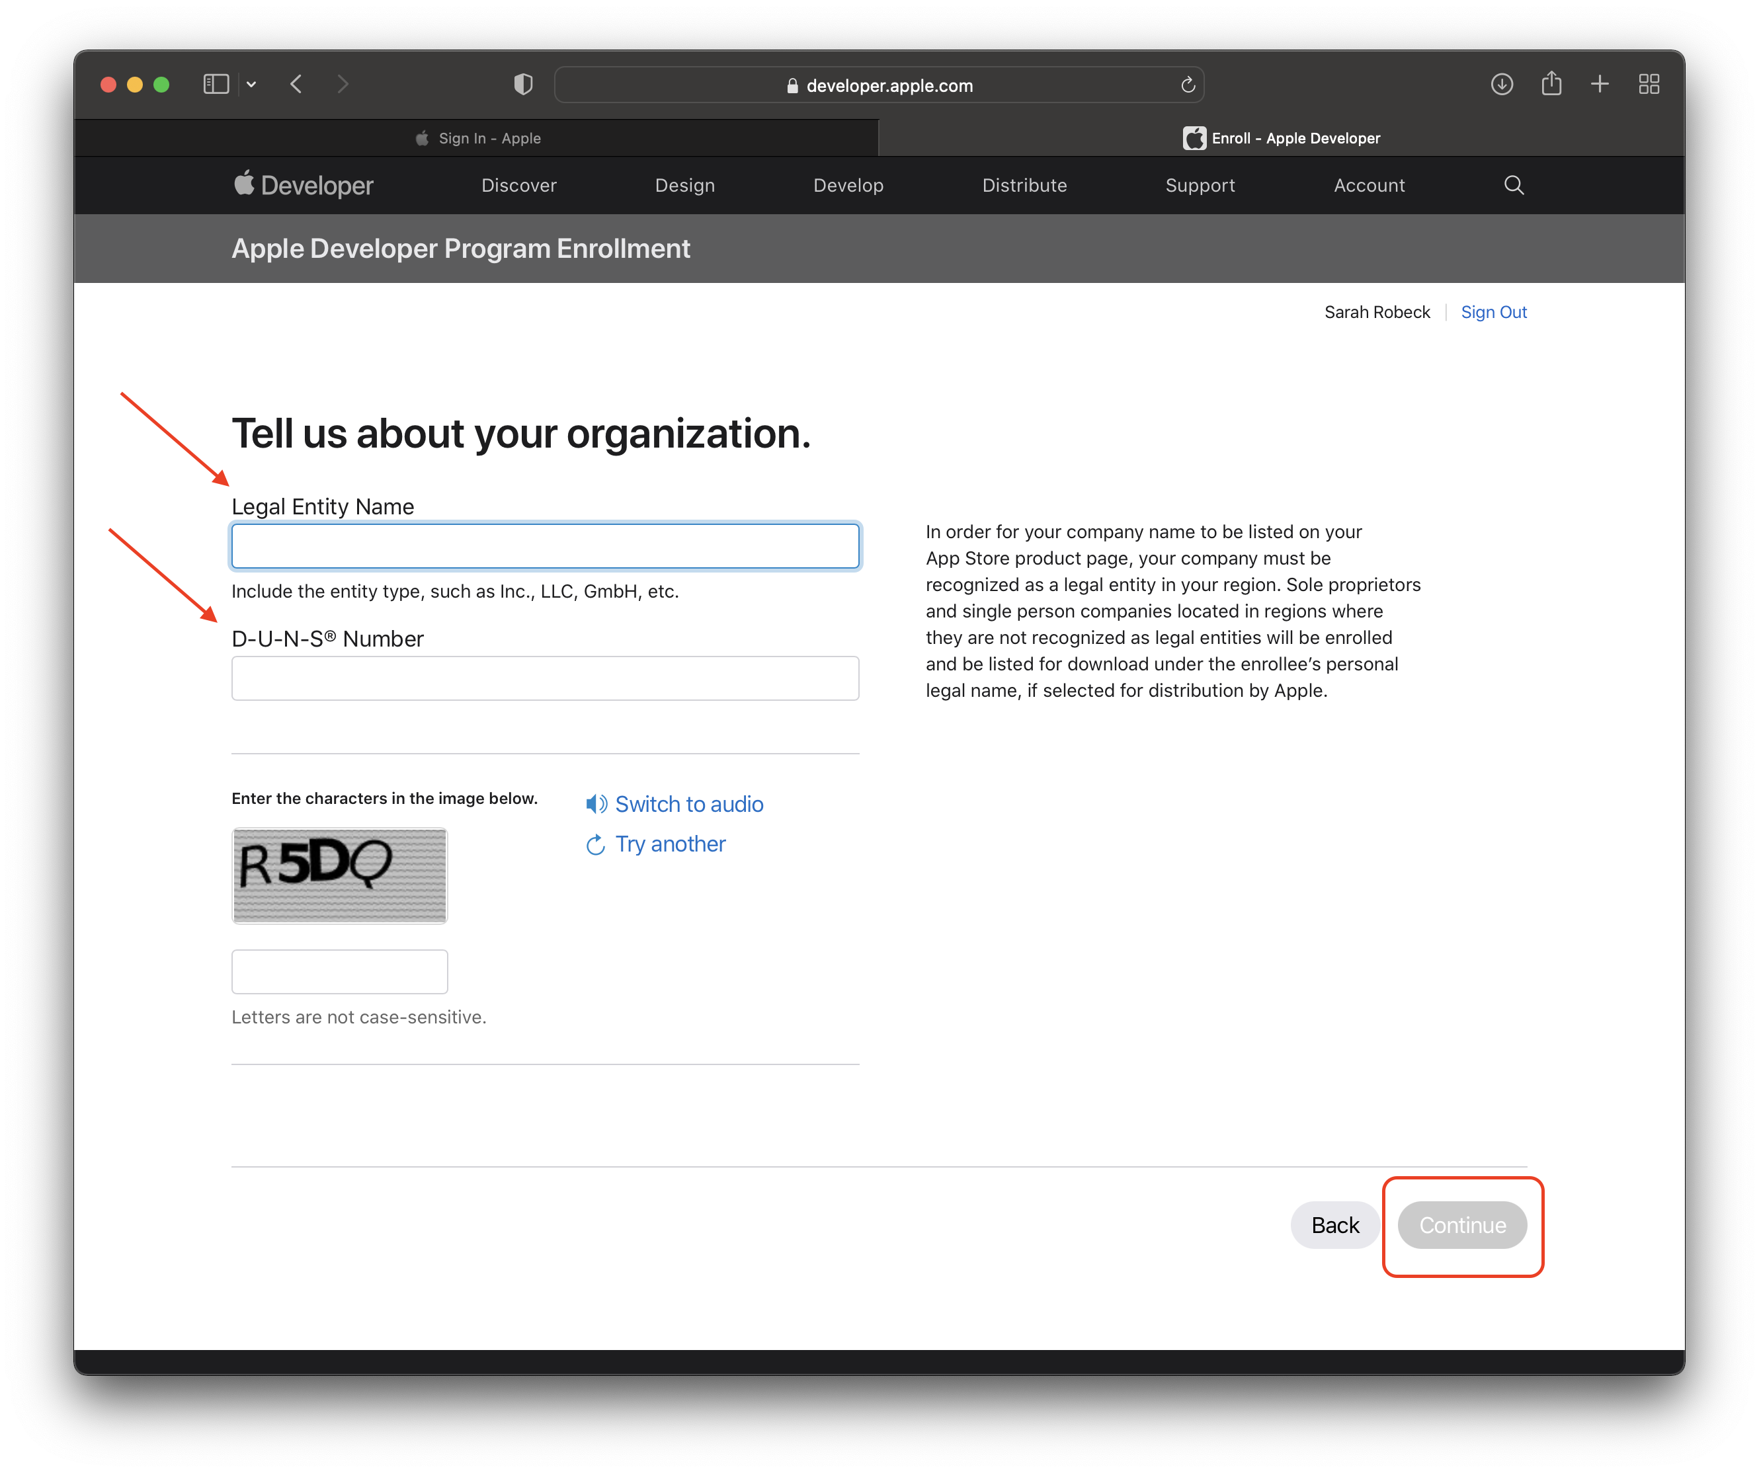1759x1473 pixels.
Task: Show downloads using the download icon
Action: tap(1501, 85)
